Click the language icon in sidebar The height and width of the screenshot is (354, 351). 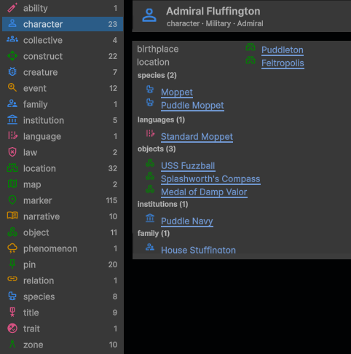(12, 135)
